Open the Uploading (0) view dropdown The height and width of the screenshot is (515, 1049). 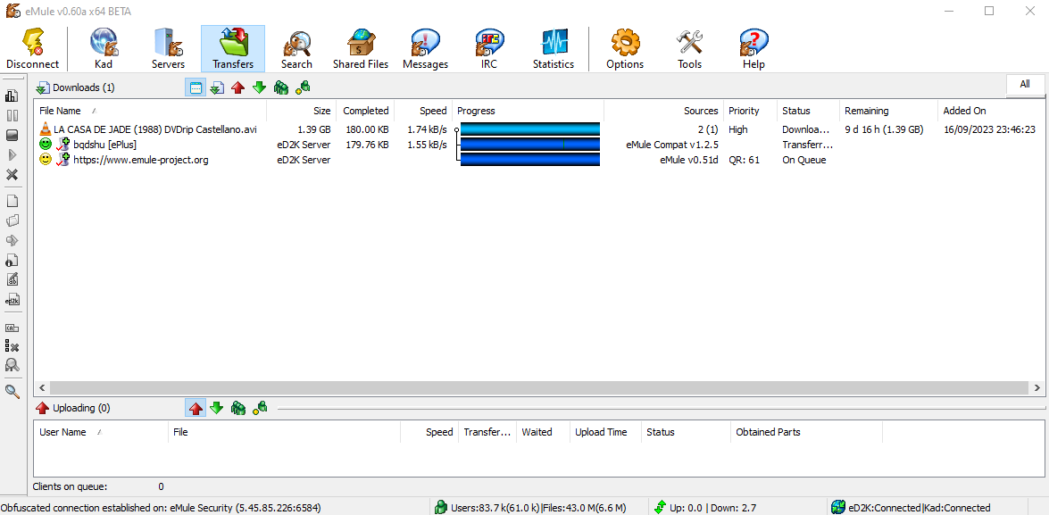click(73, 407)
